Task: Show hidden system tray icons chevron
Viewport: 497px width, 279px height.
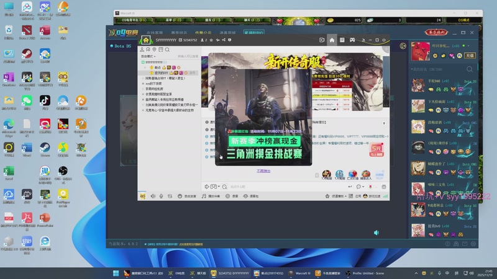Action: pyautogui.click(x=416, y=273)
